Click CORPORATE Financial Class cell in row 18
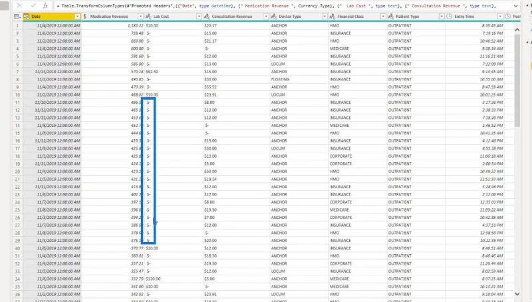The height and width of the screenshot is (302, 532). (358, 156)
